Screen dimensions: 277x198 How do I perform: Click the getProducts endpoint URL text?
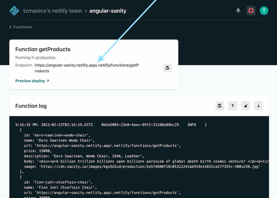[x=86, y=65]
